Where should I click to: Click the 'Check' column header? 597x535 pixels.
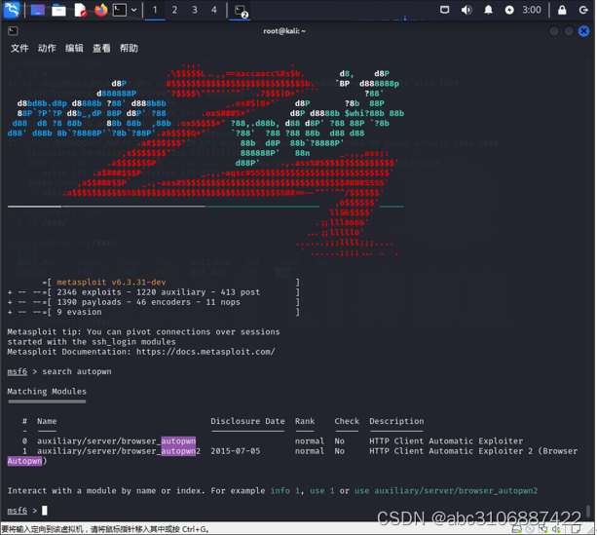coord(347,421)
